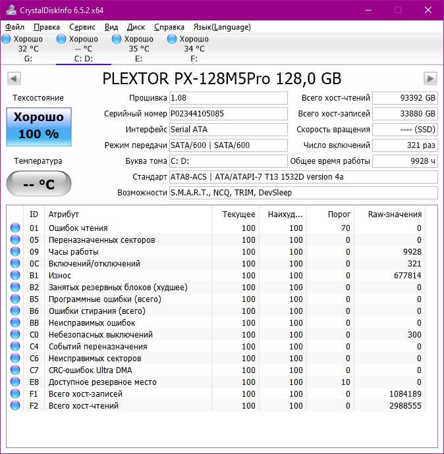Viewport: 444px width, 454px height.
Task: Click the Интерфейс field Serial ATA
Action: 229,130
